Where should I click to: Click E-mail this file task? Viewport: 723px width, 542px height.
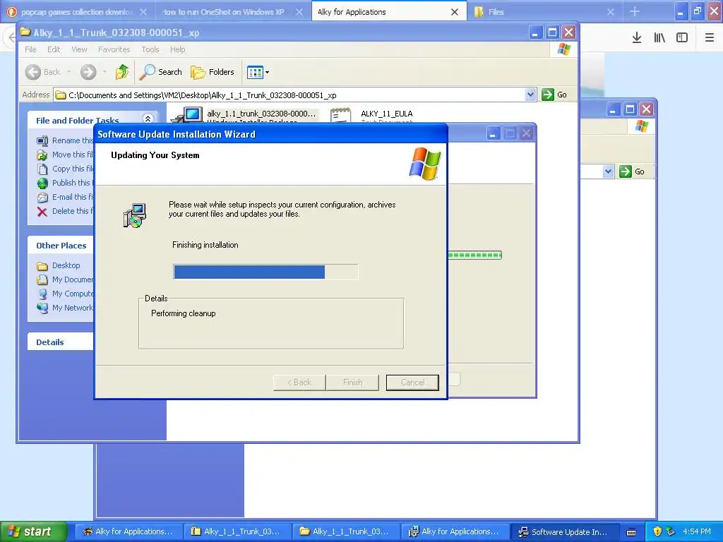tap(73, 197)
